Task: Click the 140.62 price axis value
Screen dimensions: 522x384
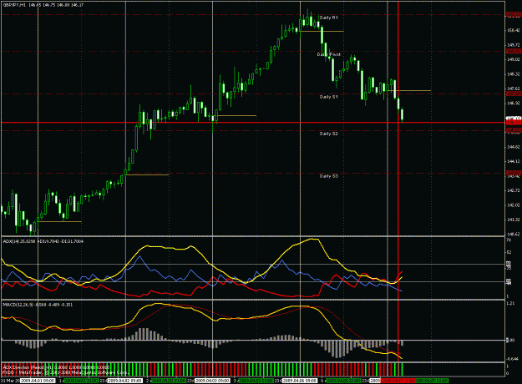Action: tap(514, 234)
